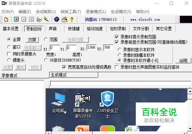Open the 录像模式(L) menu
The height and width of the screenshot is (134, 192).
click(96, 12)
